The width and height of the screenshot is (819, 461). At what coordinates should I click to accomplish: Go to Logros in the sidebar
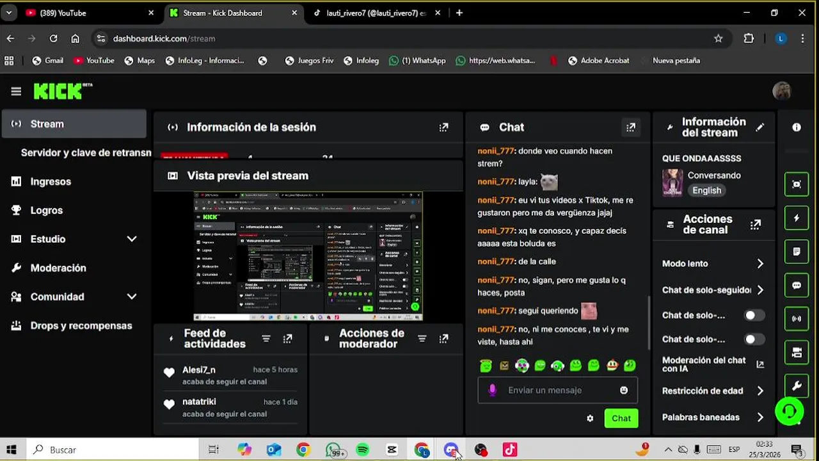pos(74,210)
